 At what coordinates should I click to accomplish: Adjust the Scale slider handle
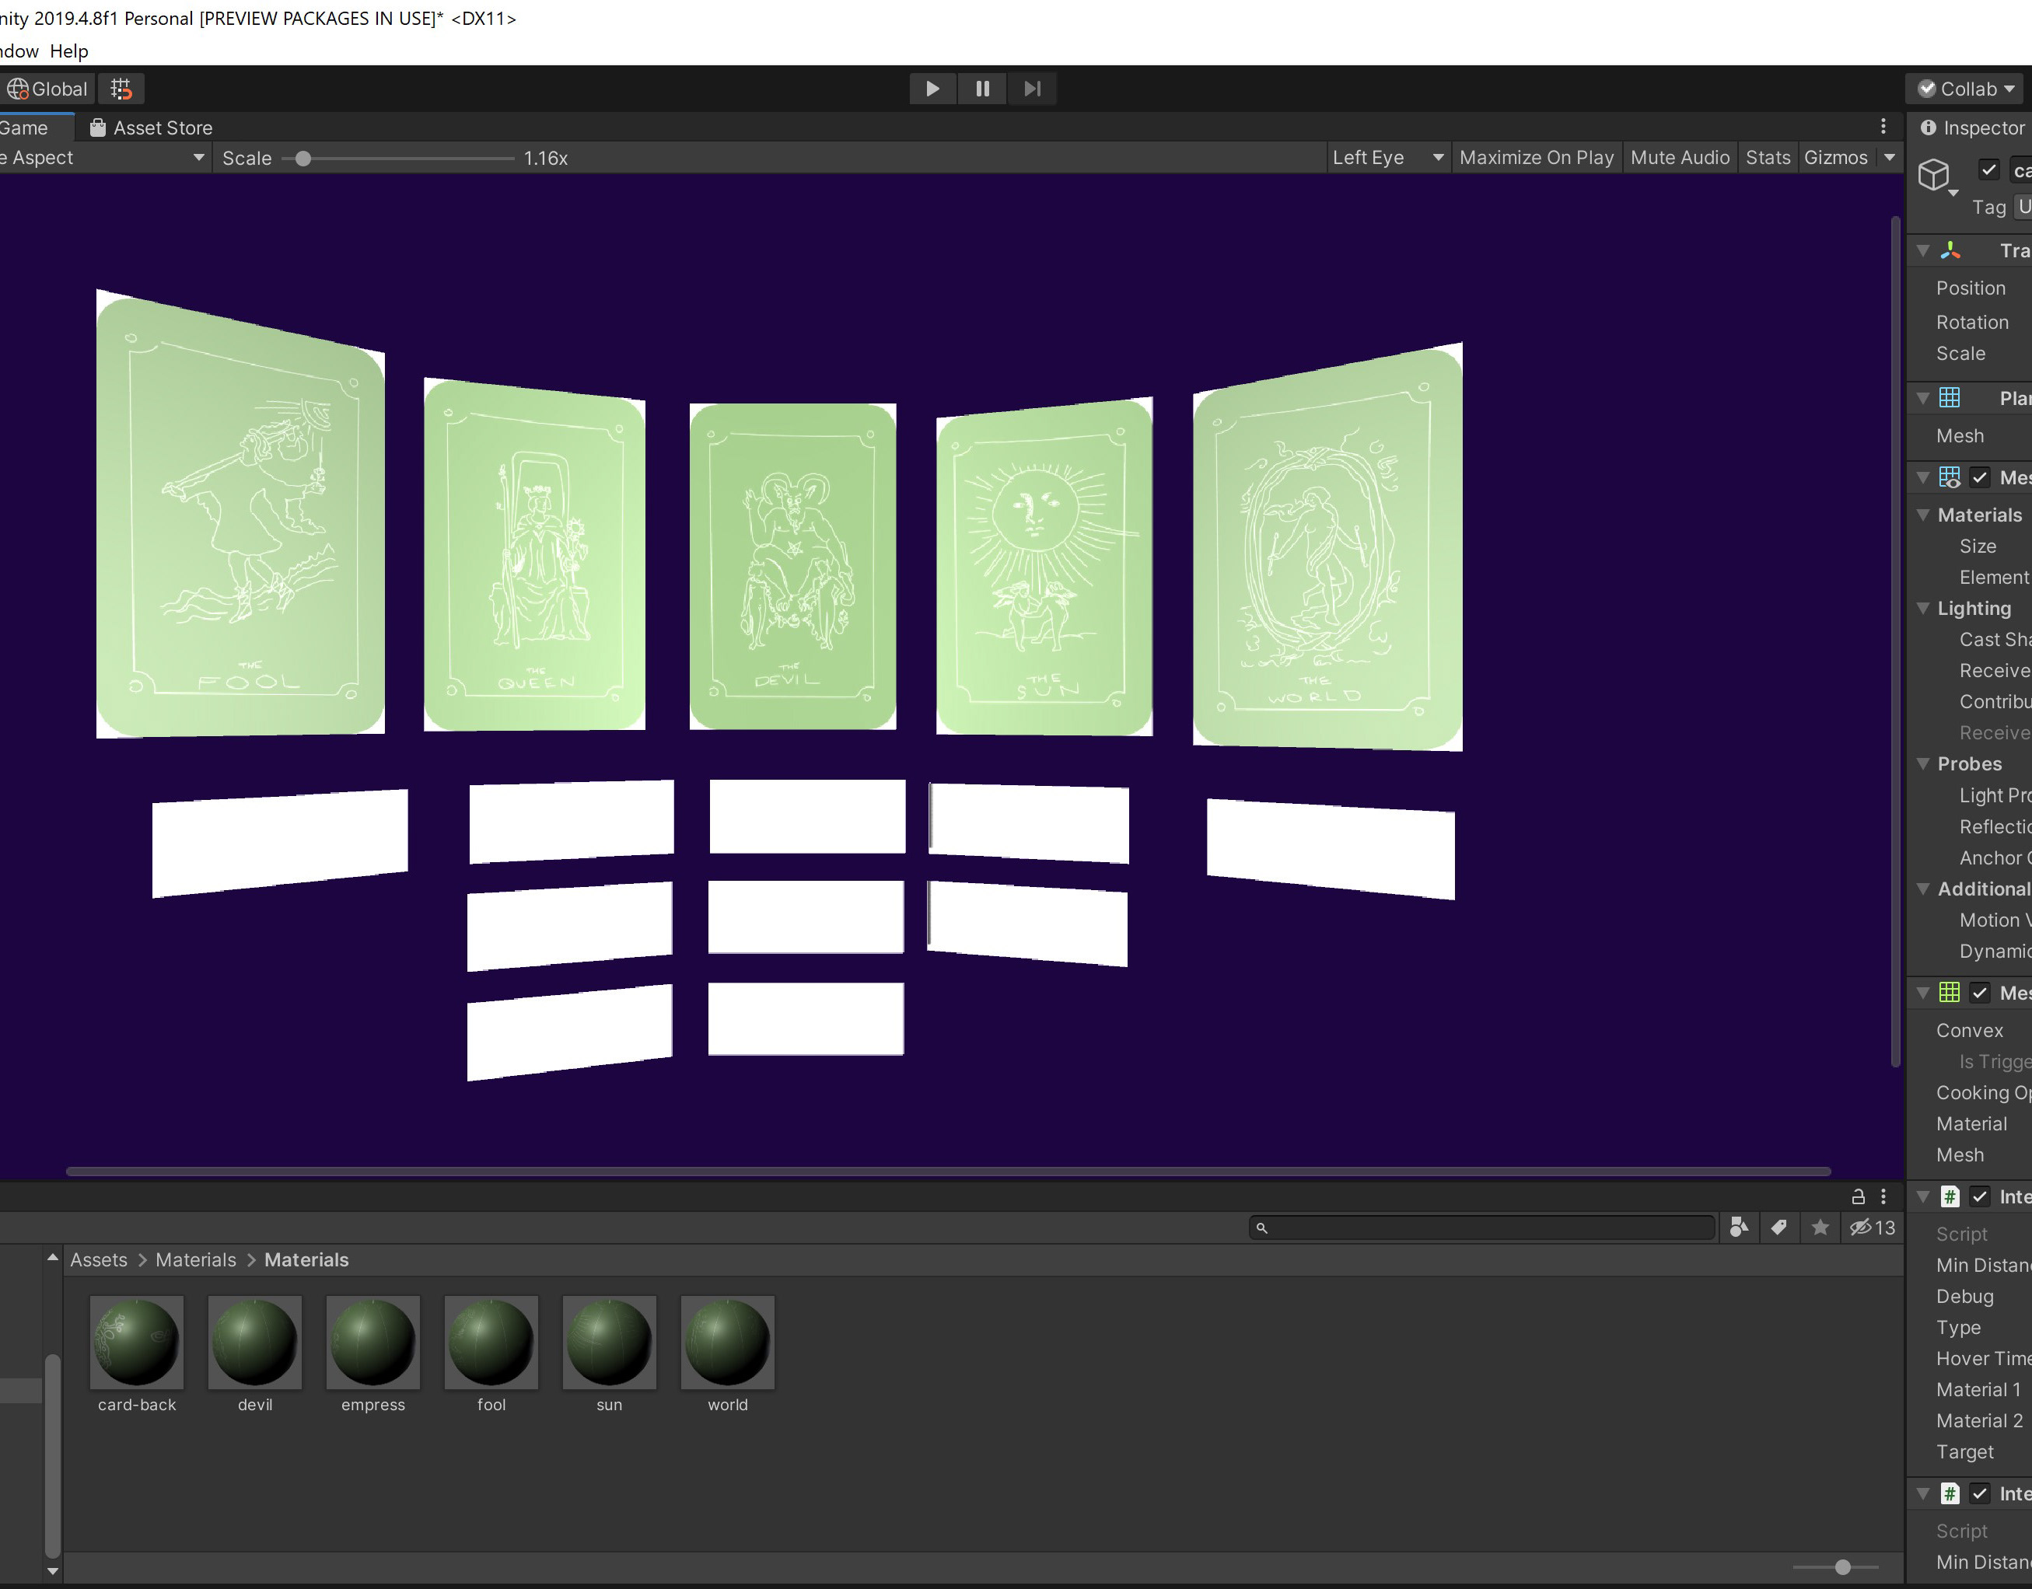[x=303, y=158]
